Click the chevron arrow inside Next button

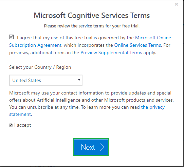tap(102, 147)
